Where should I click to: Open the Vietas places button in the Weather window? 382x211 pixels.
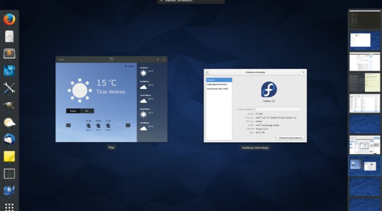61,60
